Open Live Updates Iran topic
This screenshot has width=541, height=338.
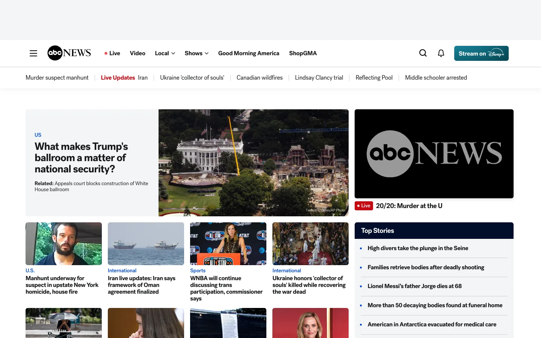(x=124, y=78)
